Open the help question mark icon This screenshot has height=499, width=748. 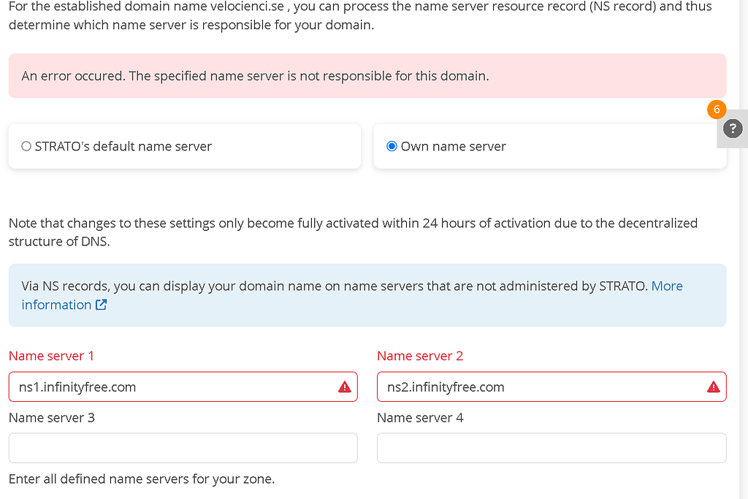pyautogui.click(x=733, y=129)
